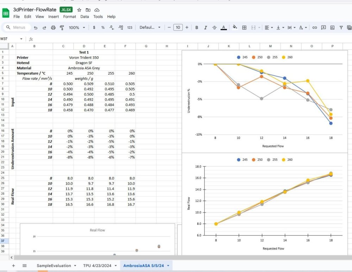Toggle italic formatting
Image resolution: width=352 pixels, height=272 pixels.
[206, 27]
